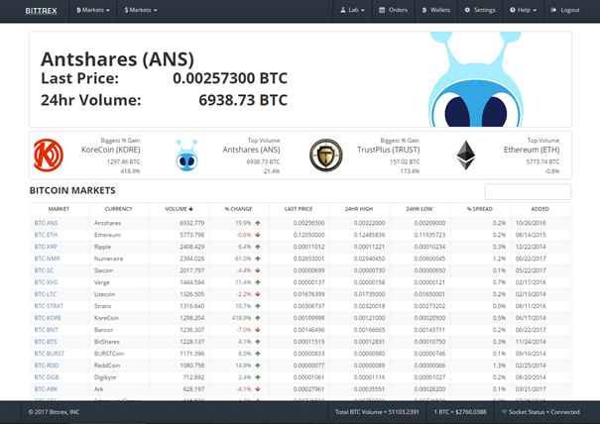Click green up arrow in Stratis row
This screenshot has height=424, width=600.
point(258,306)
